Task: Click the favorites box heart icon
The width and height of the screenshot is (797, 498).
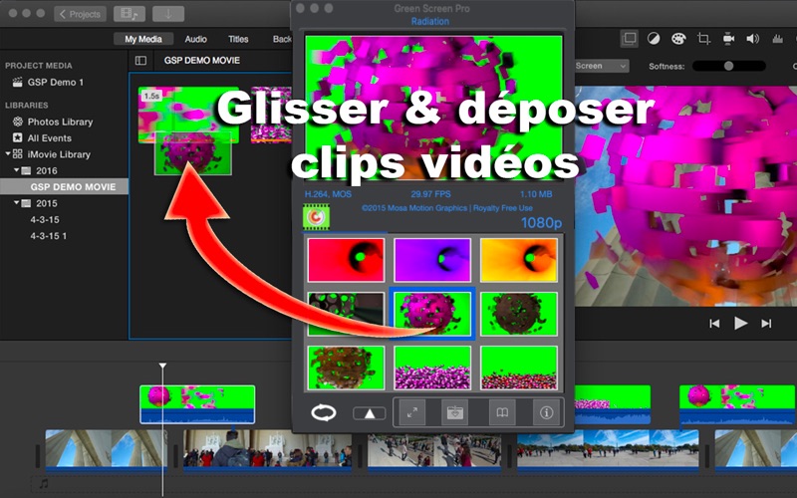Action: [454, 412]
